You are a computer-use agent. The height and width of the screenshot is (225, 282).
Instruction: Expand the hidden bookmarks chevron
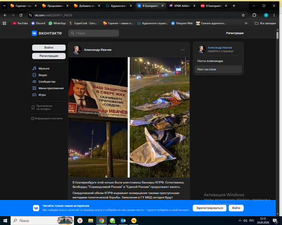[x=246, y=23]
